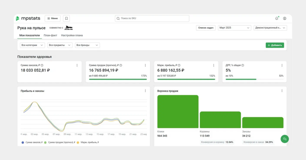Open the Список задач button
306x160 pixels.
point(206,28)
